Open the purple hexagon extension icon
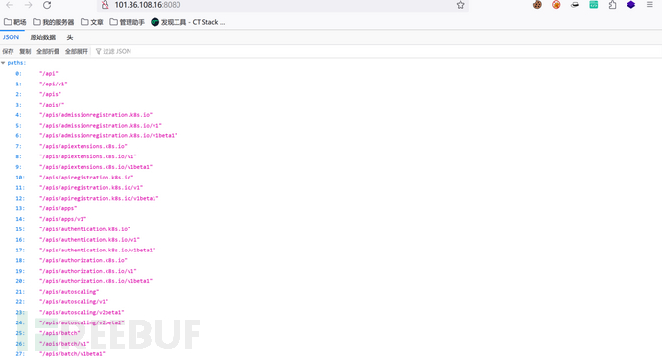Image resolution: width=662 pixels, height=358 pixels. click(630, 5)
